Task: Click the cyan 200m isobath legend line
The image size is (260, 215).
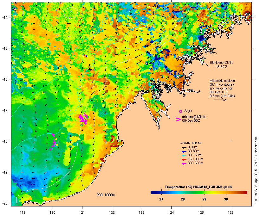Action: [x=103, y=198]
